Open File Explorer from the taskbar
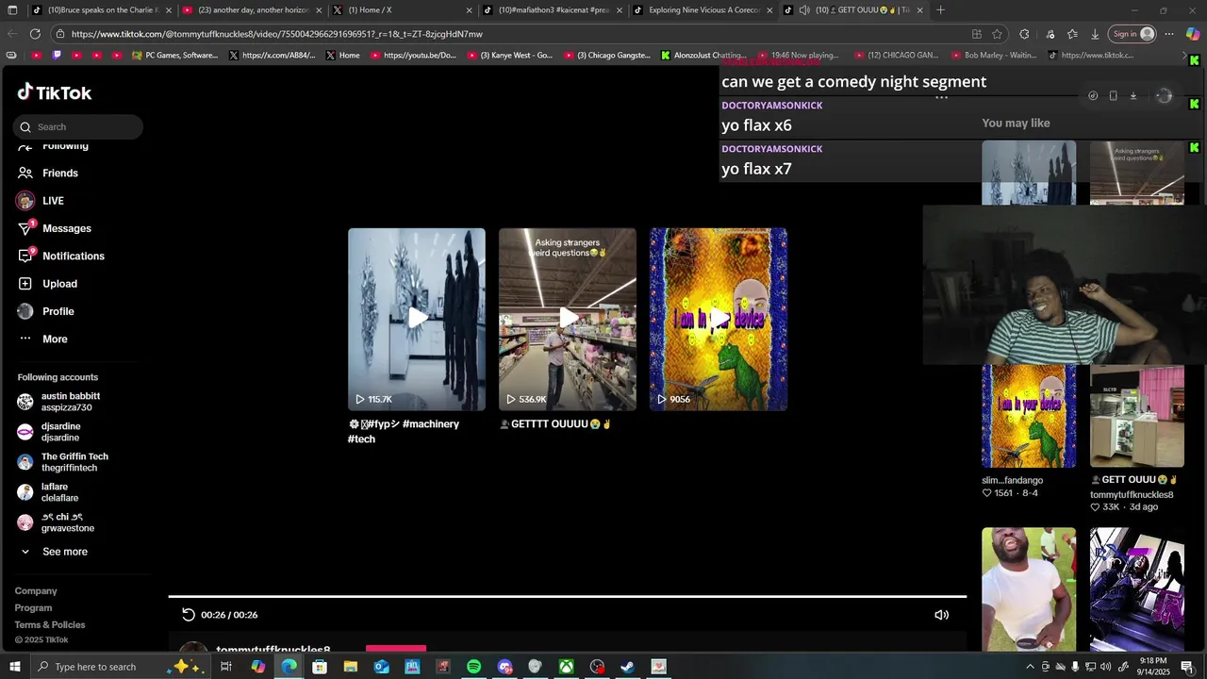Image resolution: width=1207 pixels, height=679 pixels. click(x=350, y=667)
